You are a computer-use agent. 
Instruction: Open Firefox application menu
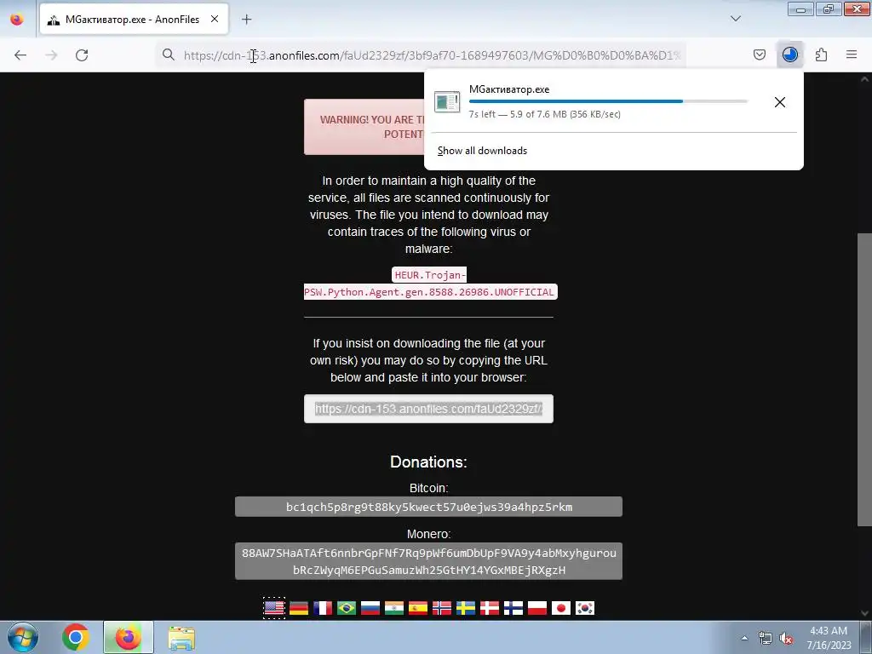852,54
